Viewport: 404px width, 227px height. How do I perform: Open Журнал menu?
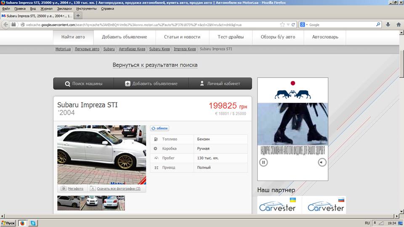(46, 8)
